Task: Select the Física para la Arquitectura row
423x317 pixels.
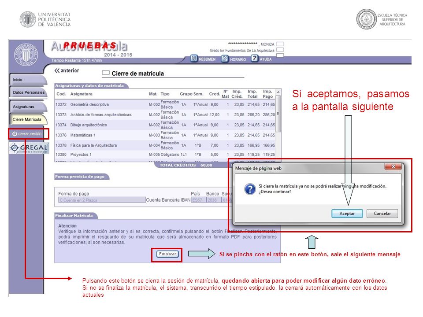Action: pyautogui.click(x=165, y=146)
